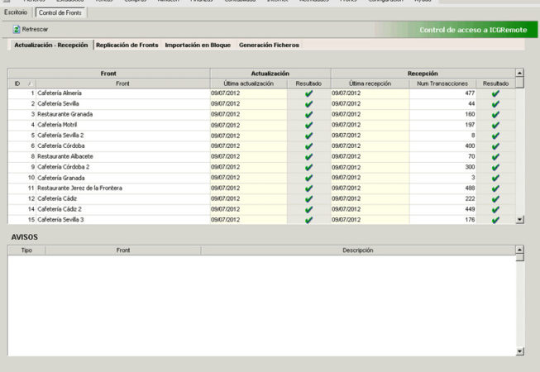This screenshot has height=372, width=540.
Task: Open the Generación Ficheros tab
Action: pos(269,45)
